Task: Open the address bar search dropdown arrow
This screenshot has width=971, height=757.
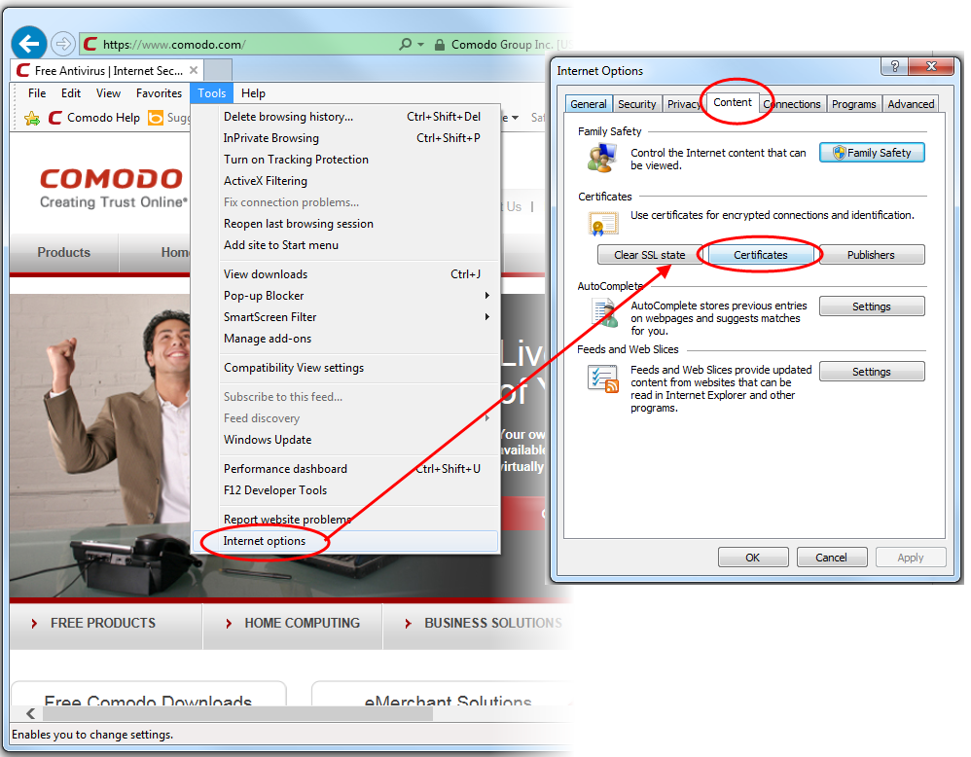Action: pyautogui.click(x=421, y=45)
